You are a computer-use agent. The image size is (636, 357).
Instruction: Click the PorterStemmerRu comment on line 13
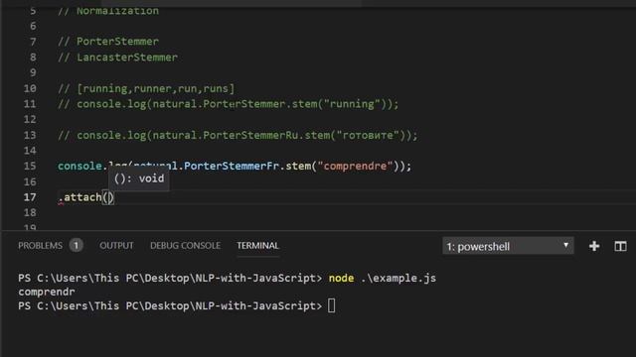click(x=238, y=135)
